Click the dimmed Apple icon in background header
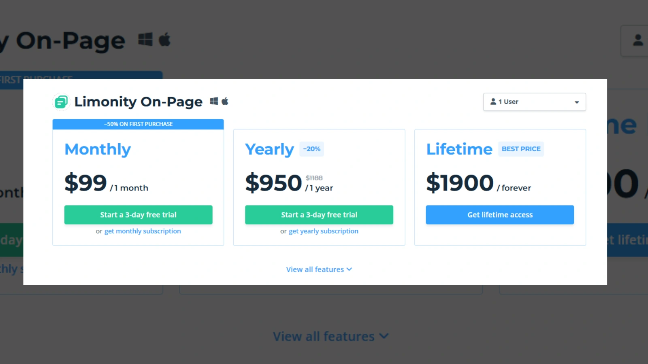648x364 pixels. (x=164, y=39)
